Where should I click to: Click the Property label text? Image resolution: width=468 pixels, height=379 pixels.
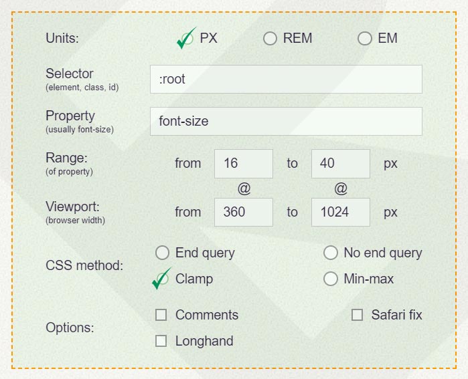(70, 116)
